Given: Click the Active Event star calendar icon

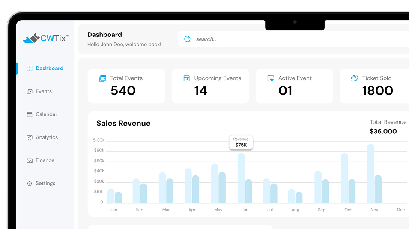Looking at the screenshot, I should [x=271, y=78].
